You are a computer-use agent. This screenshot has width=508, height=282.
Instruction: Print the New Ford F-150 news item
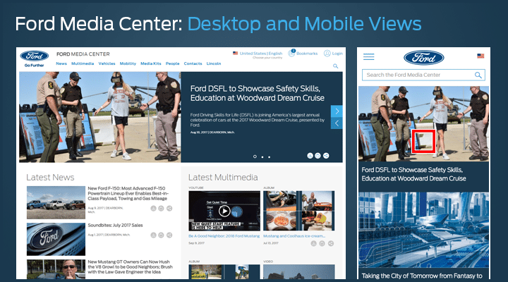[161, 209]
